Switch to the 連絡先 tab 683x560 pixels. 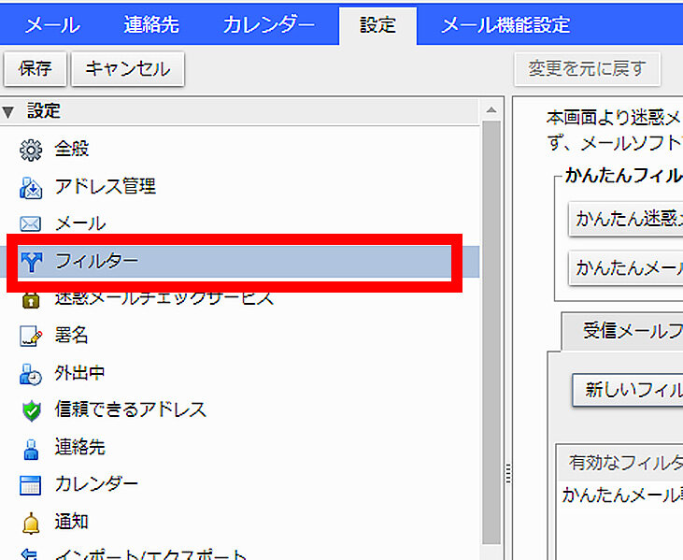[151, 25]
